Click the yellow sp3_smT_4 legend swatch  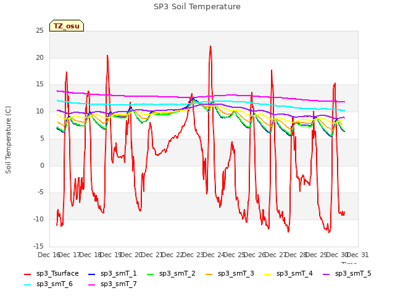click(x=267, y=274)
